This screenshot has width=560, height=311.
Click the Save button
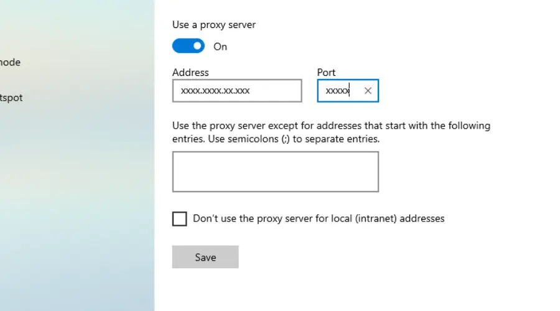tap(205, 257)
